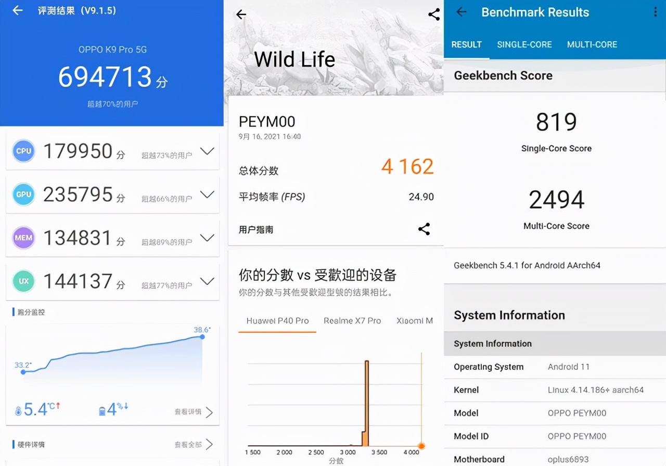
Task: Select the Xiaomi M comparison tab
Action: pos(415,321)
